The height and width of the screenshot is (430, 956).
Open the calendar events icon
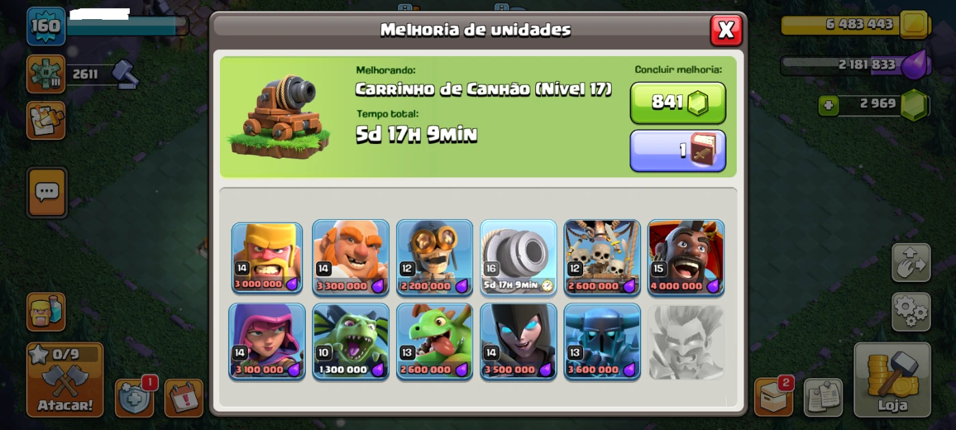coord(184,398)
